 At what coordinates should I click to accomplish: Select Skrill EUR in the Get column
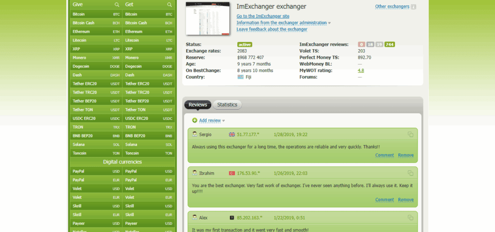point(148,214)
